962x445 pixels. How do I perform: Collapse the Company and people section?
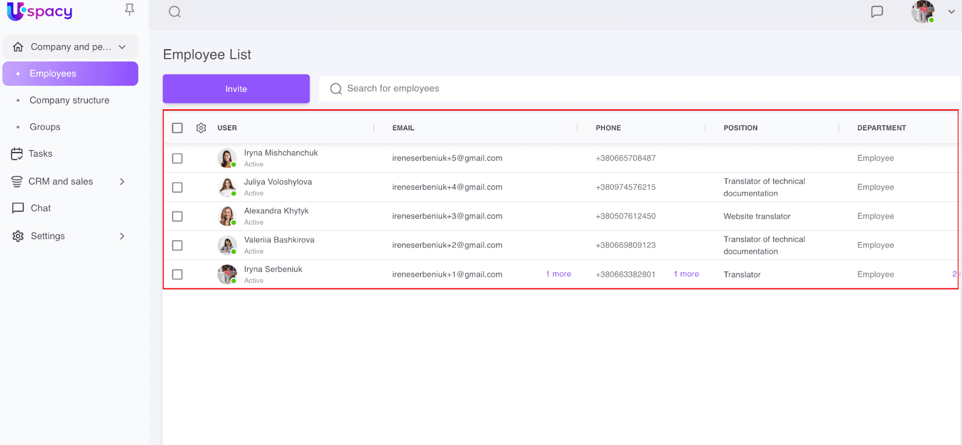click(x=122, y=47)
